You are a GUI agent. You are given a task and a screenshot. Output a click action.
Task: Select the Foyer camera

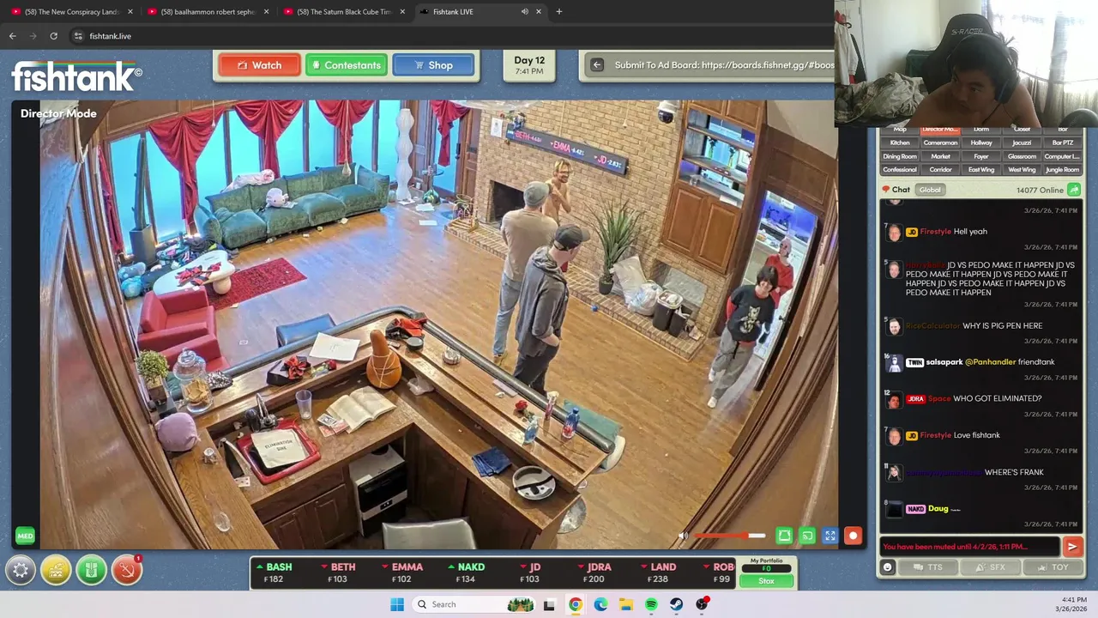981,156
